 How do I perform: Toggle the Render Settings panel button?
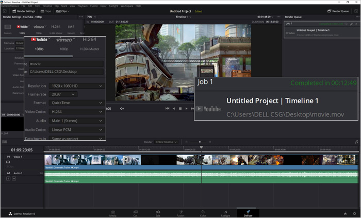(x=24, y=11)
